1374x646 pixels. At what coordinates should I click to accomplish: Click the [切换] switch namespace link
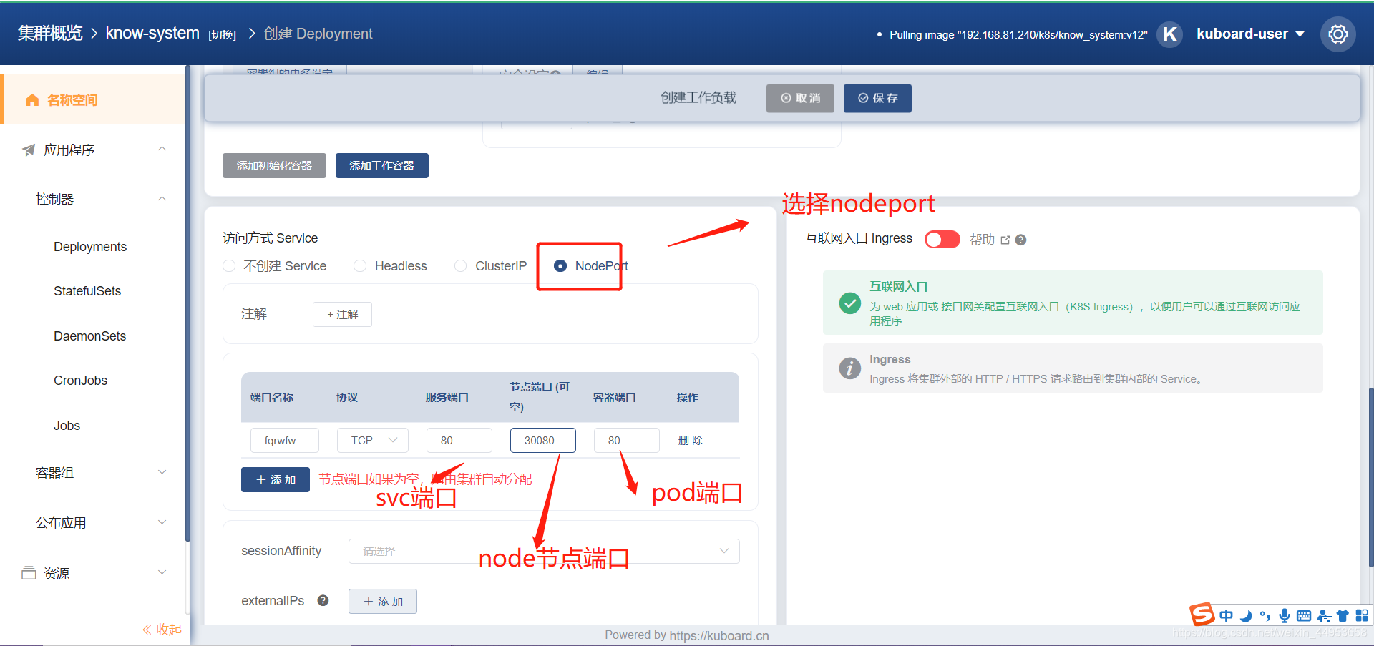click(222, 35)
